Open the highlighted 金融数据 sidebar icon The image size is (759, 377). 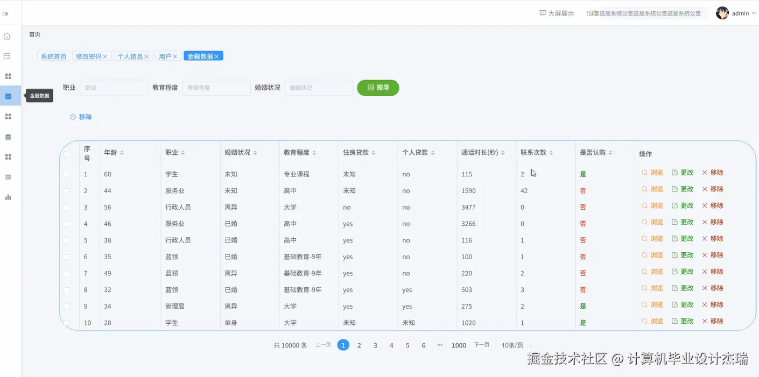tap(8, 96)
